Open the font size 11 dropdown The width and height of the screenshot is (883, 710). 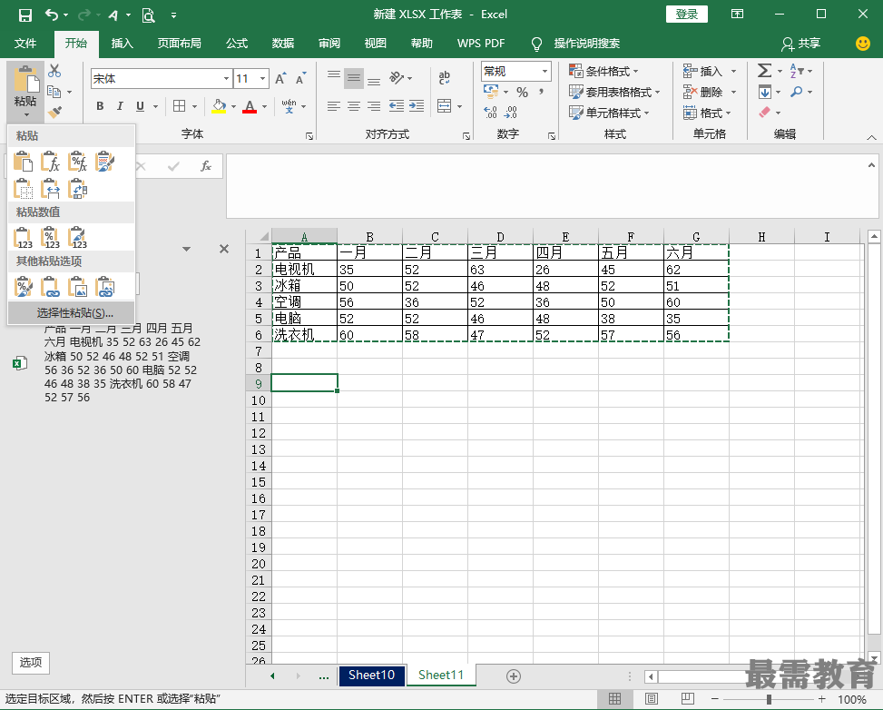(x=262, y=79)
